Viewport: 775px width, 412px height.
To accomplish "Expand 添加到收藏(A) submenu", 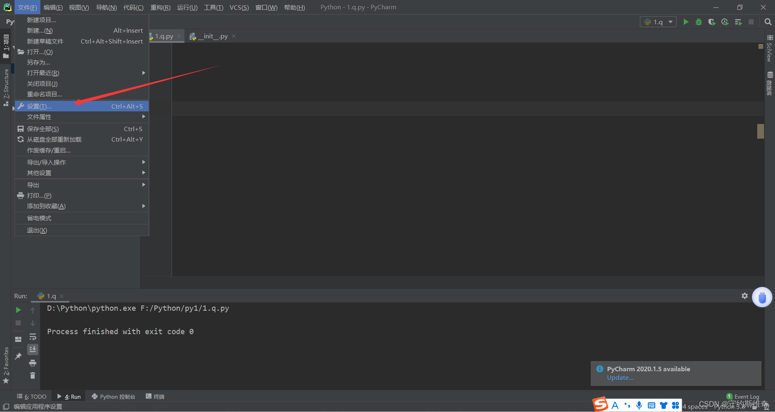I will click(82, 206).
